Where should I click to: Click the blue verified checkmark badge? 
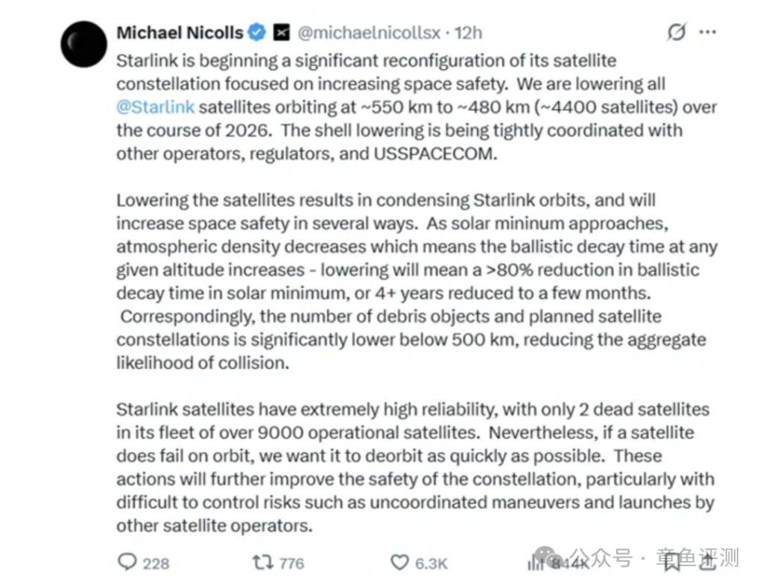(x=257, y=32)
